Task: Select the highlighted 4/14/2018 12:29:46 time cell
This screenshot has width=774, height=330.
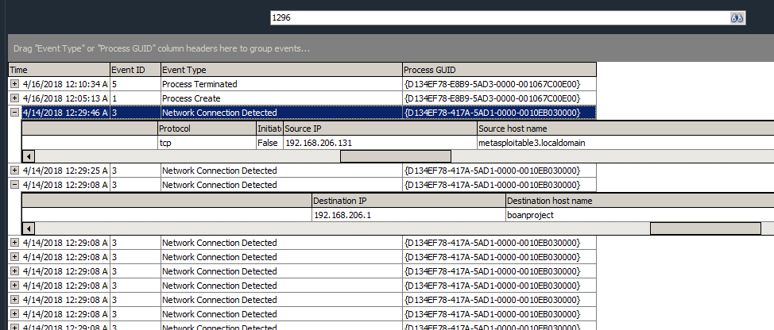Action: coord(65,113)
